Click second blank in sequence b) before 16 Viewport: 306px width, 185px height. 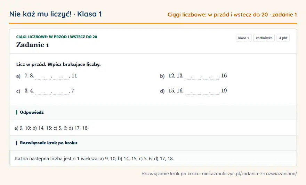(x=211, y=77)
